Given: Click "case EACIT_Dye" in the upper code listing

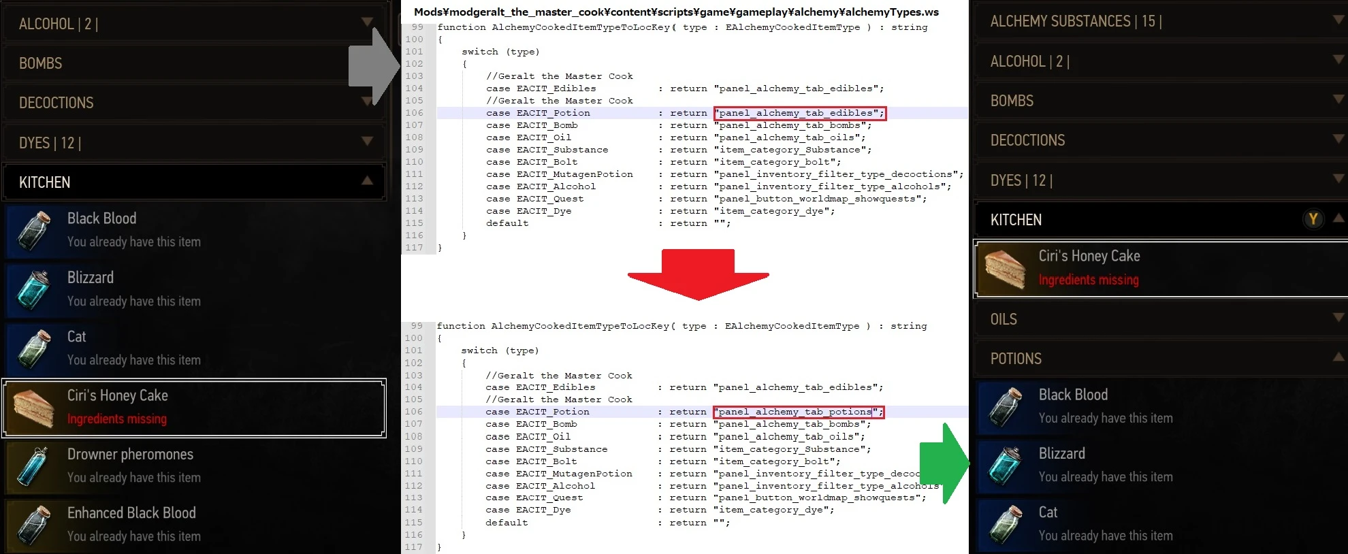Looking at the screenshot, I should pos(528,211).
